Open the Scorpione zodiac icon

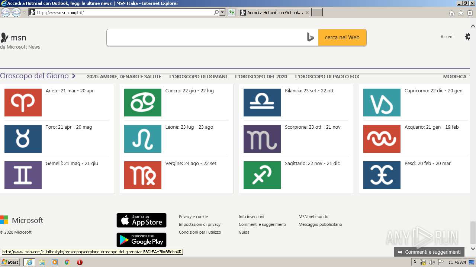tap(262, 139)
